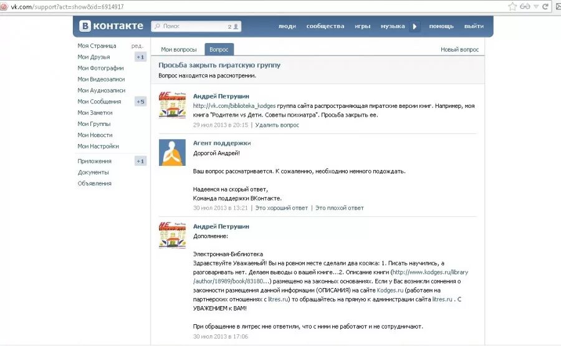Click the ред. edit link
This screenshot has height=346, width=561.
tap(137, 46)
